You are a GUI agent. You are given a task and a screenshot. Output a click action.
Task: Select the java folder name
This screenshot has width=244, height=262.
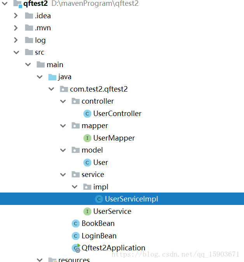point(65,77)
